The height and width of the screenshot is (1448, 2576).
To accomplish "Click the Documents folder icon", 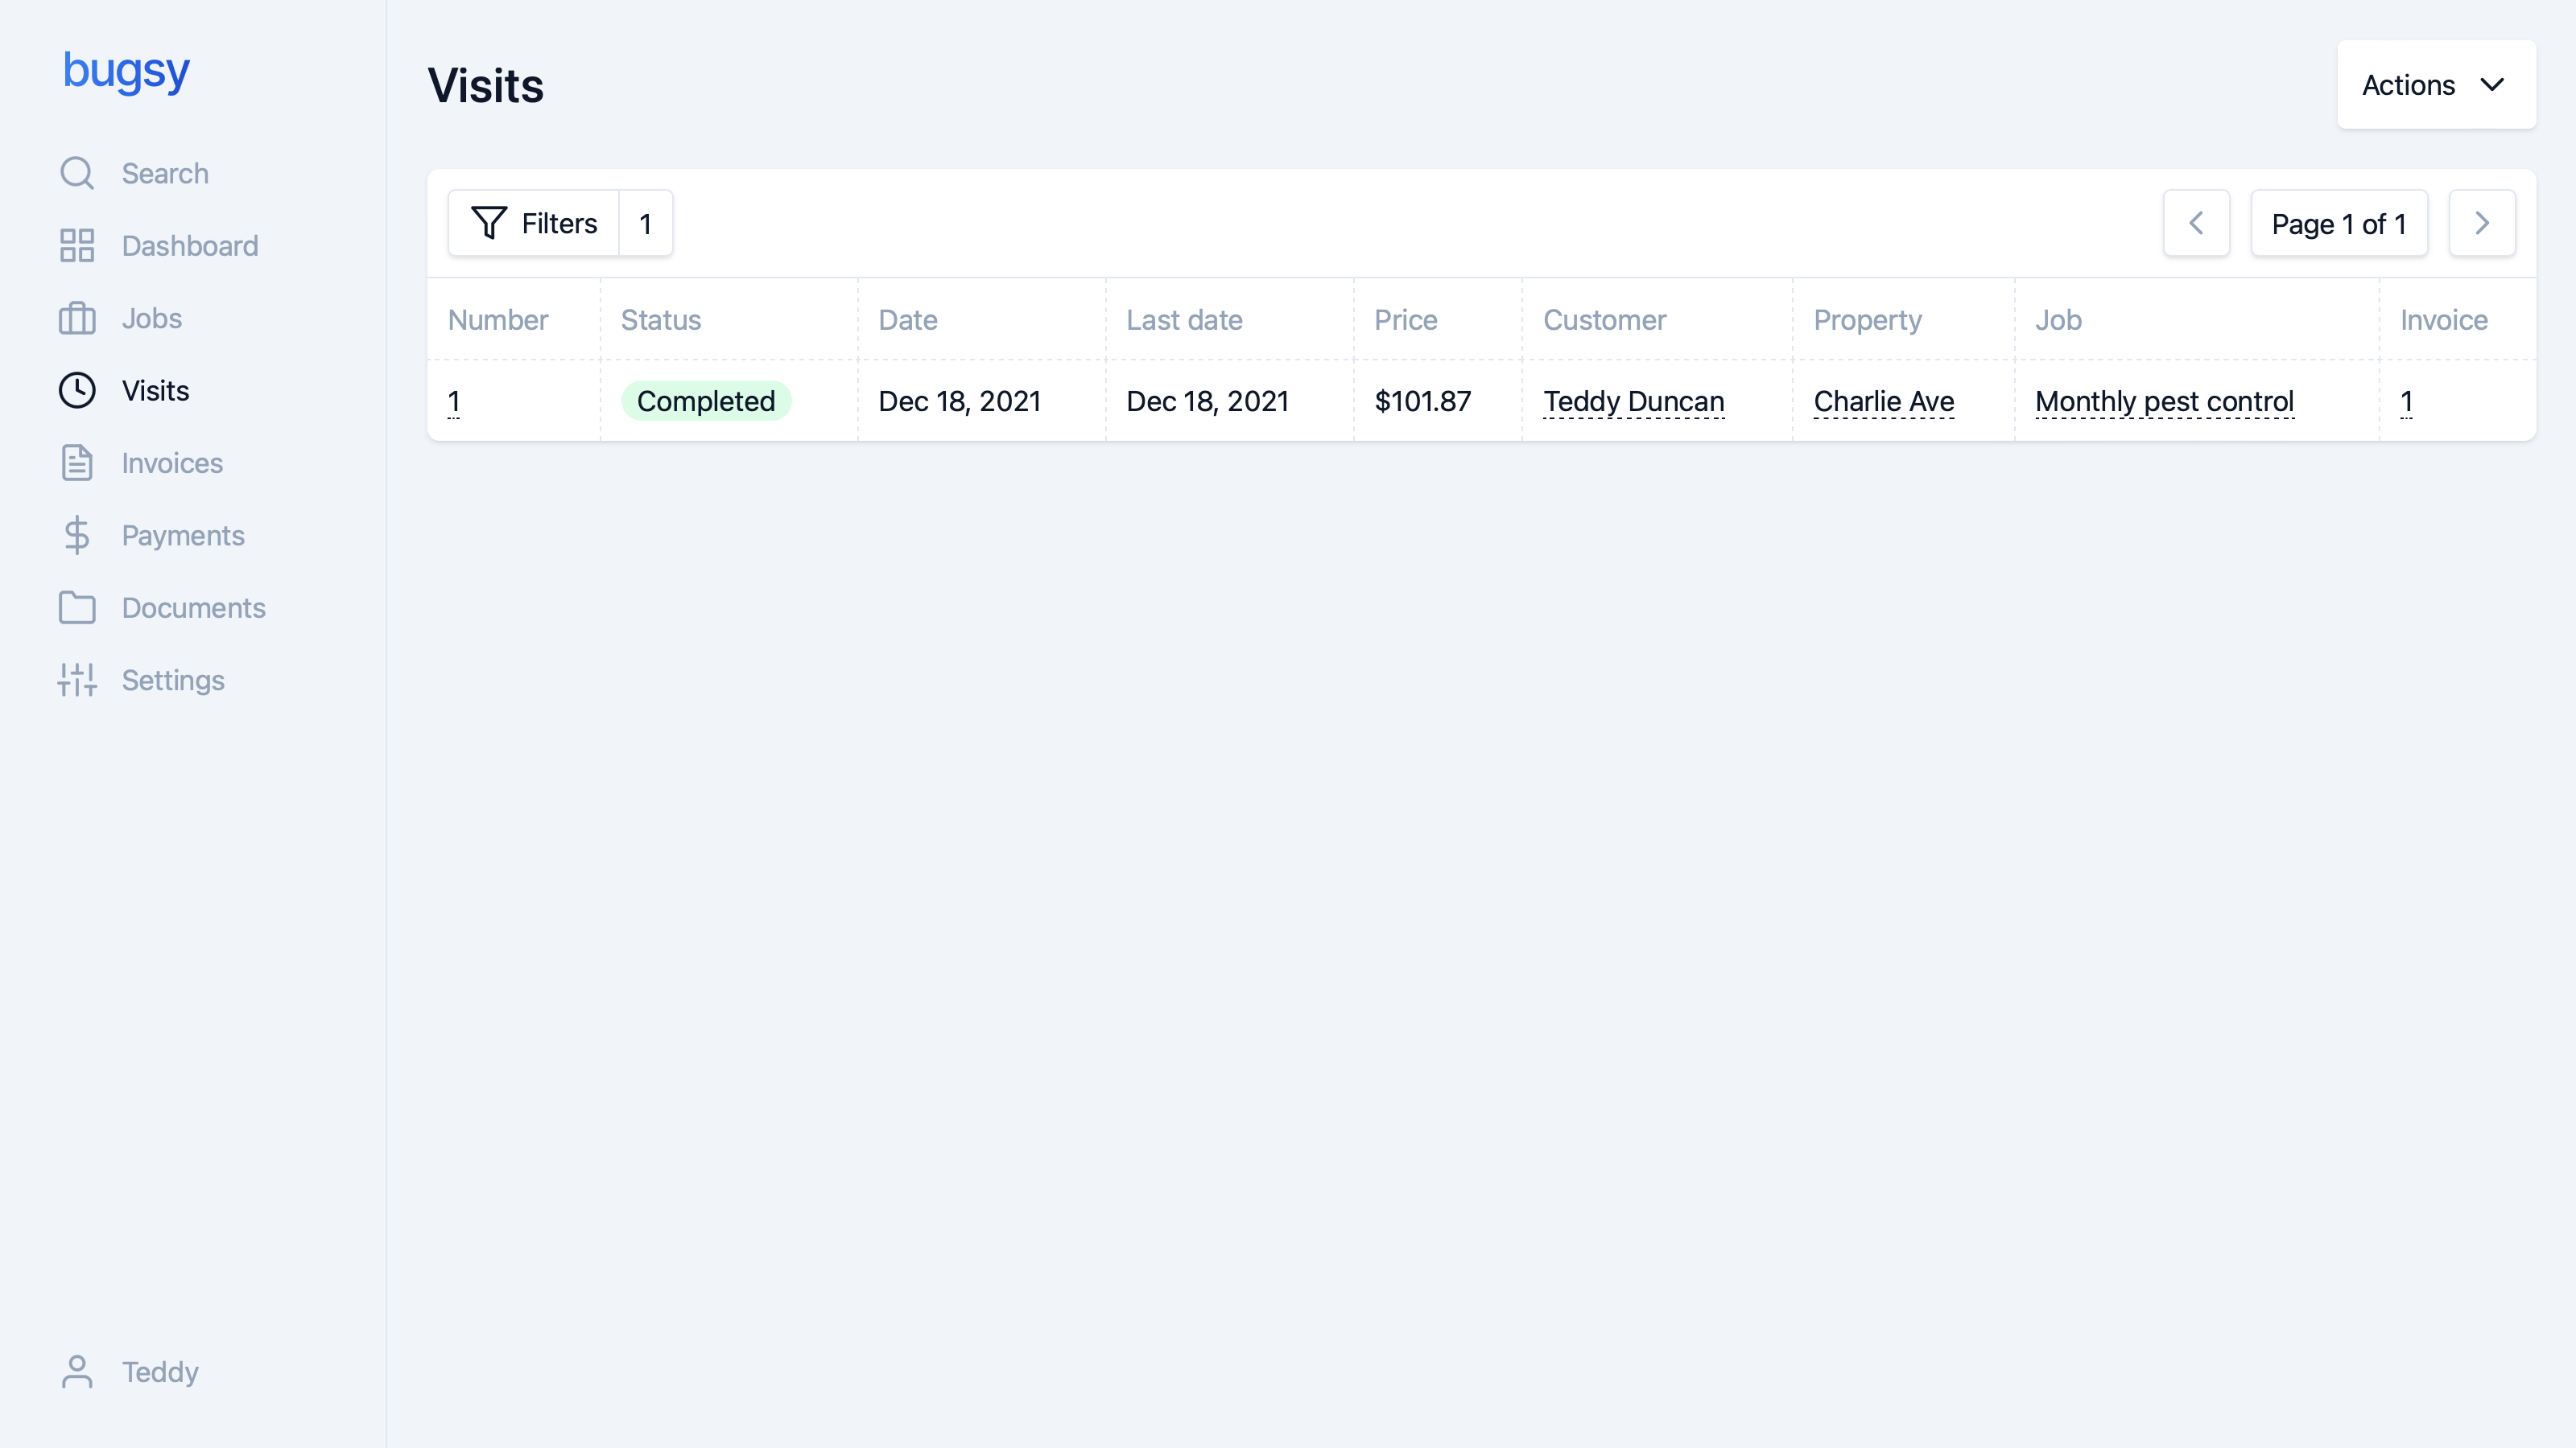I will tap(77, 607).
